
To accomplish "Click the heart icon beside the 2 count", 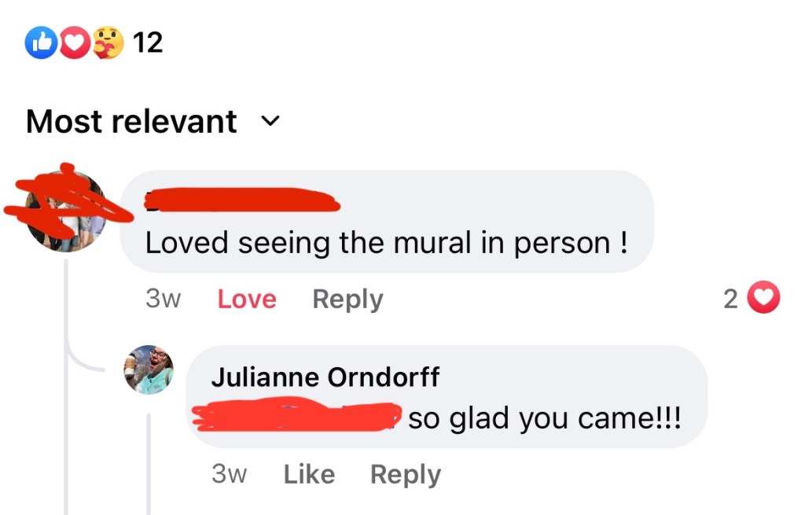I will (763, 299).
